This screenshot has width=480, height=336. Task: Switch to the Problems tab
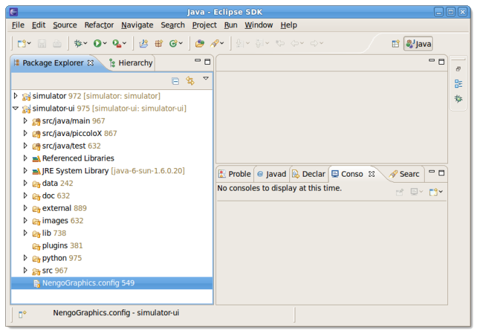[x=235, y=174]
